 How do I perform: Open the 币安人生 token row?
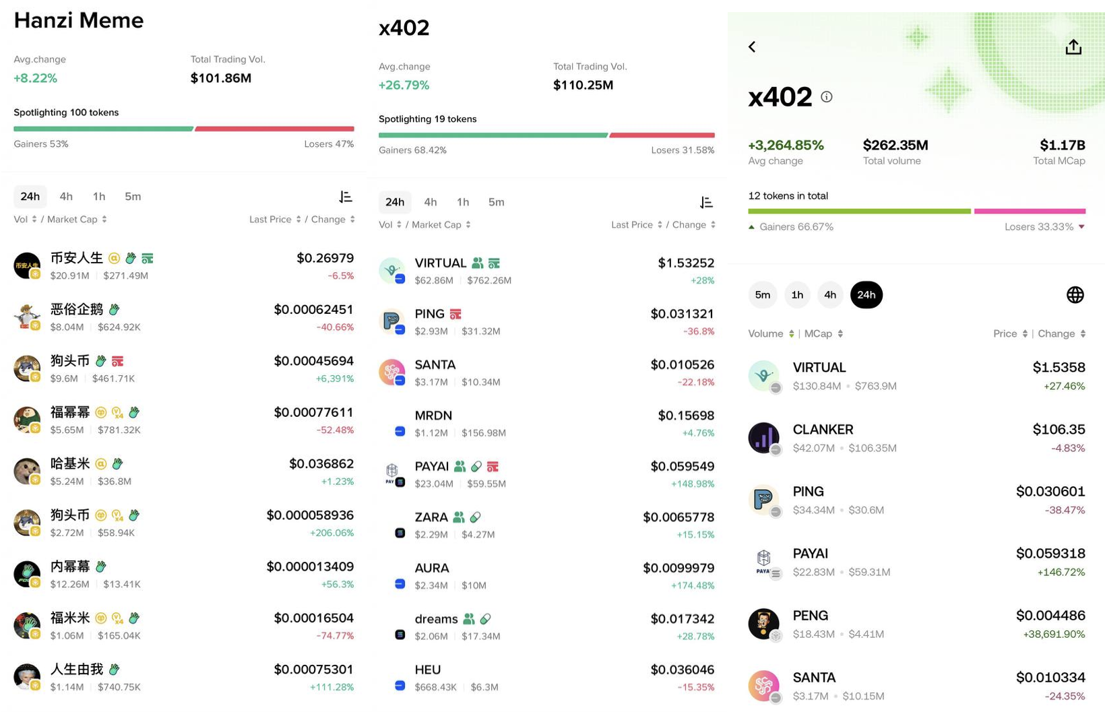(x=183, y=266)
